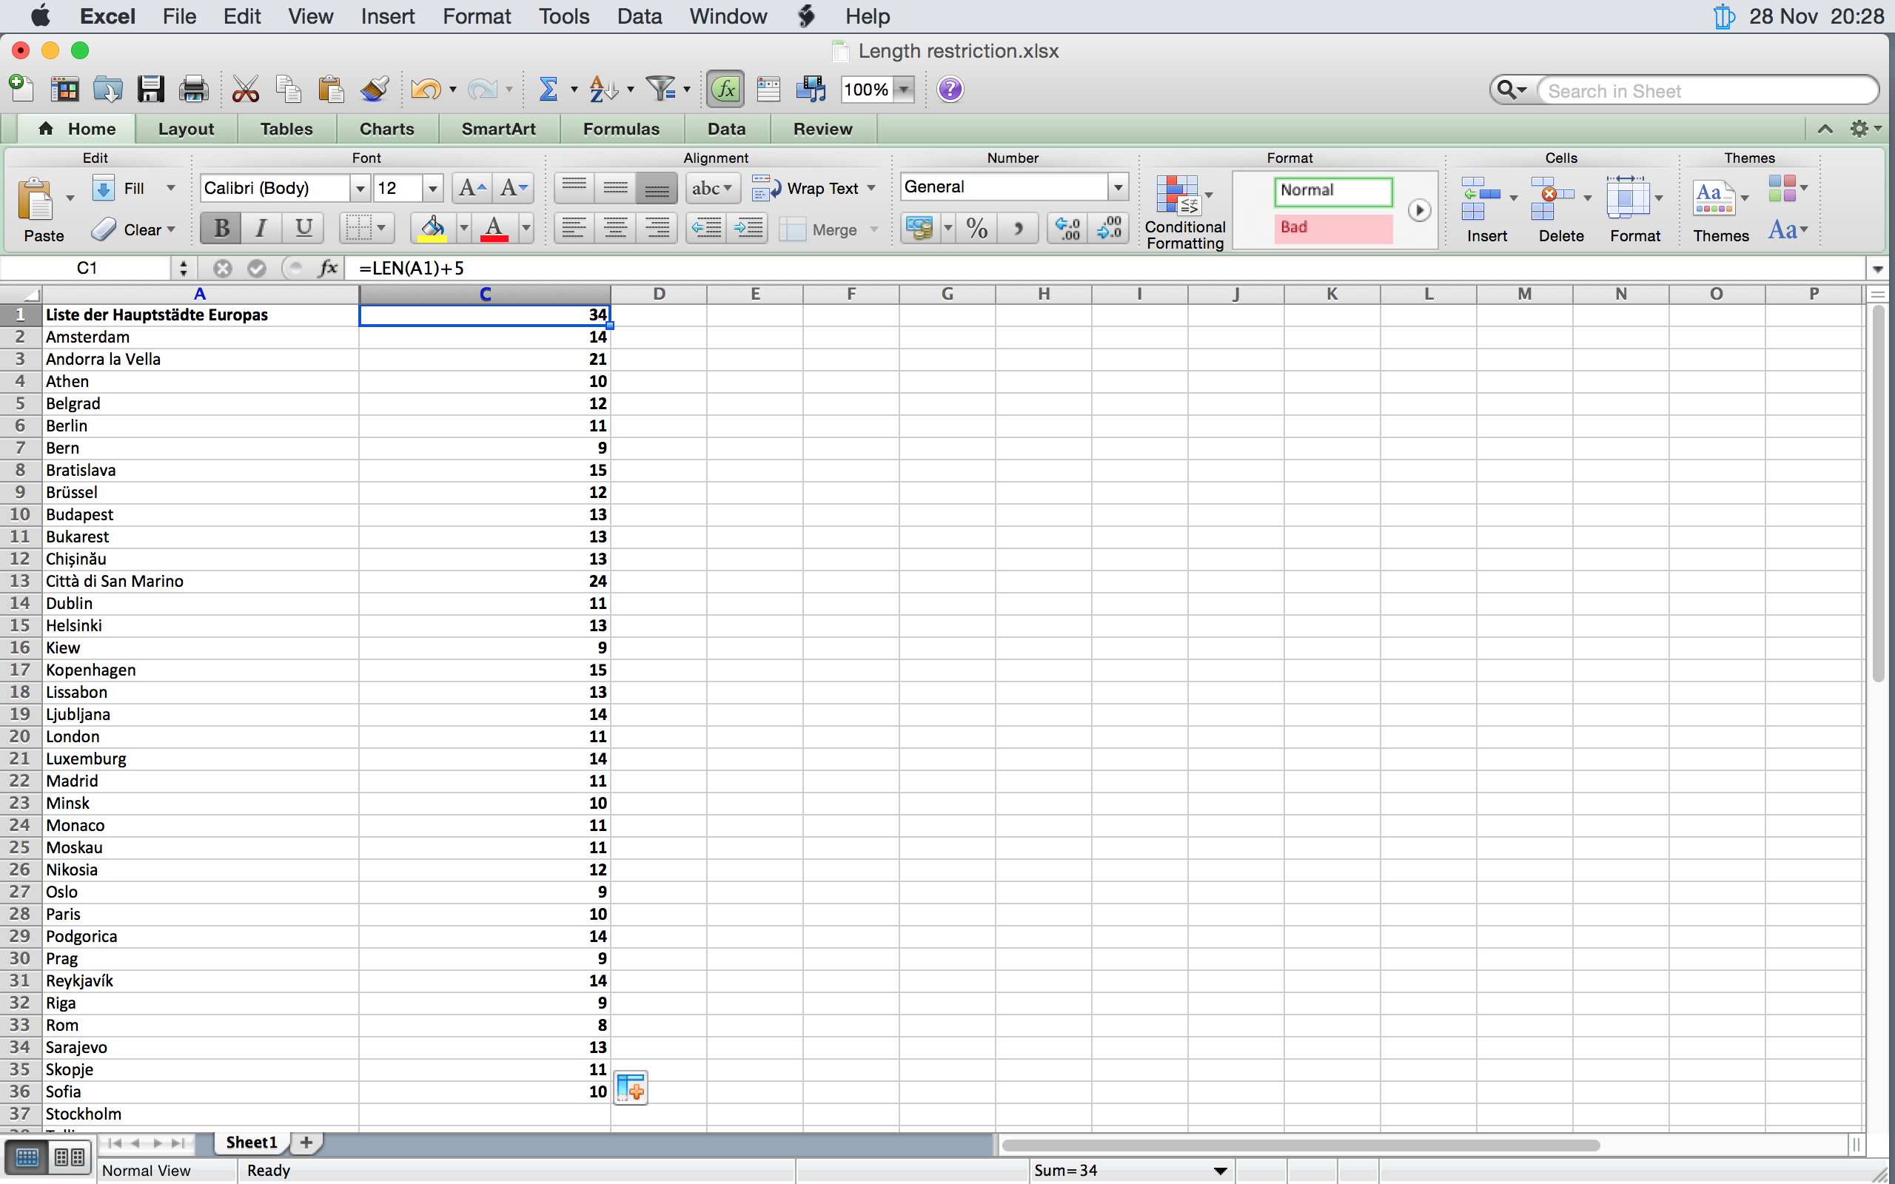Toggle Bold formatting button
Viewport: 1895px width, 1184px height.
click(221, 229)
